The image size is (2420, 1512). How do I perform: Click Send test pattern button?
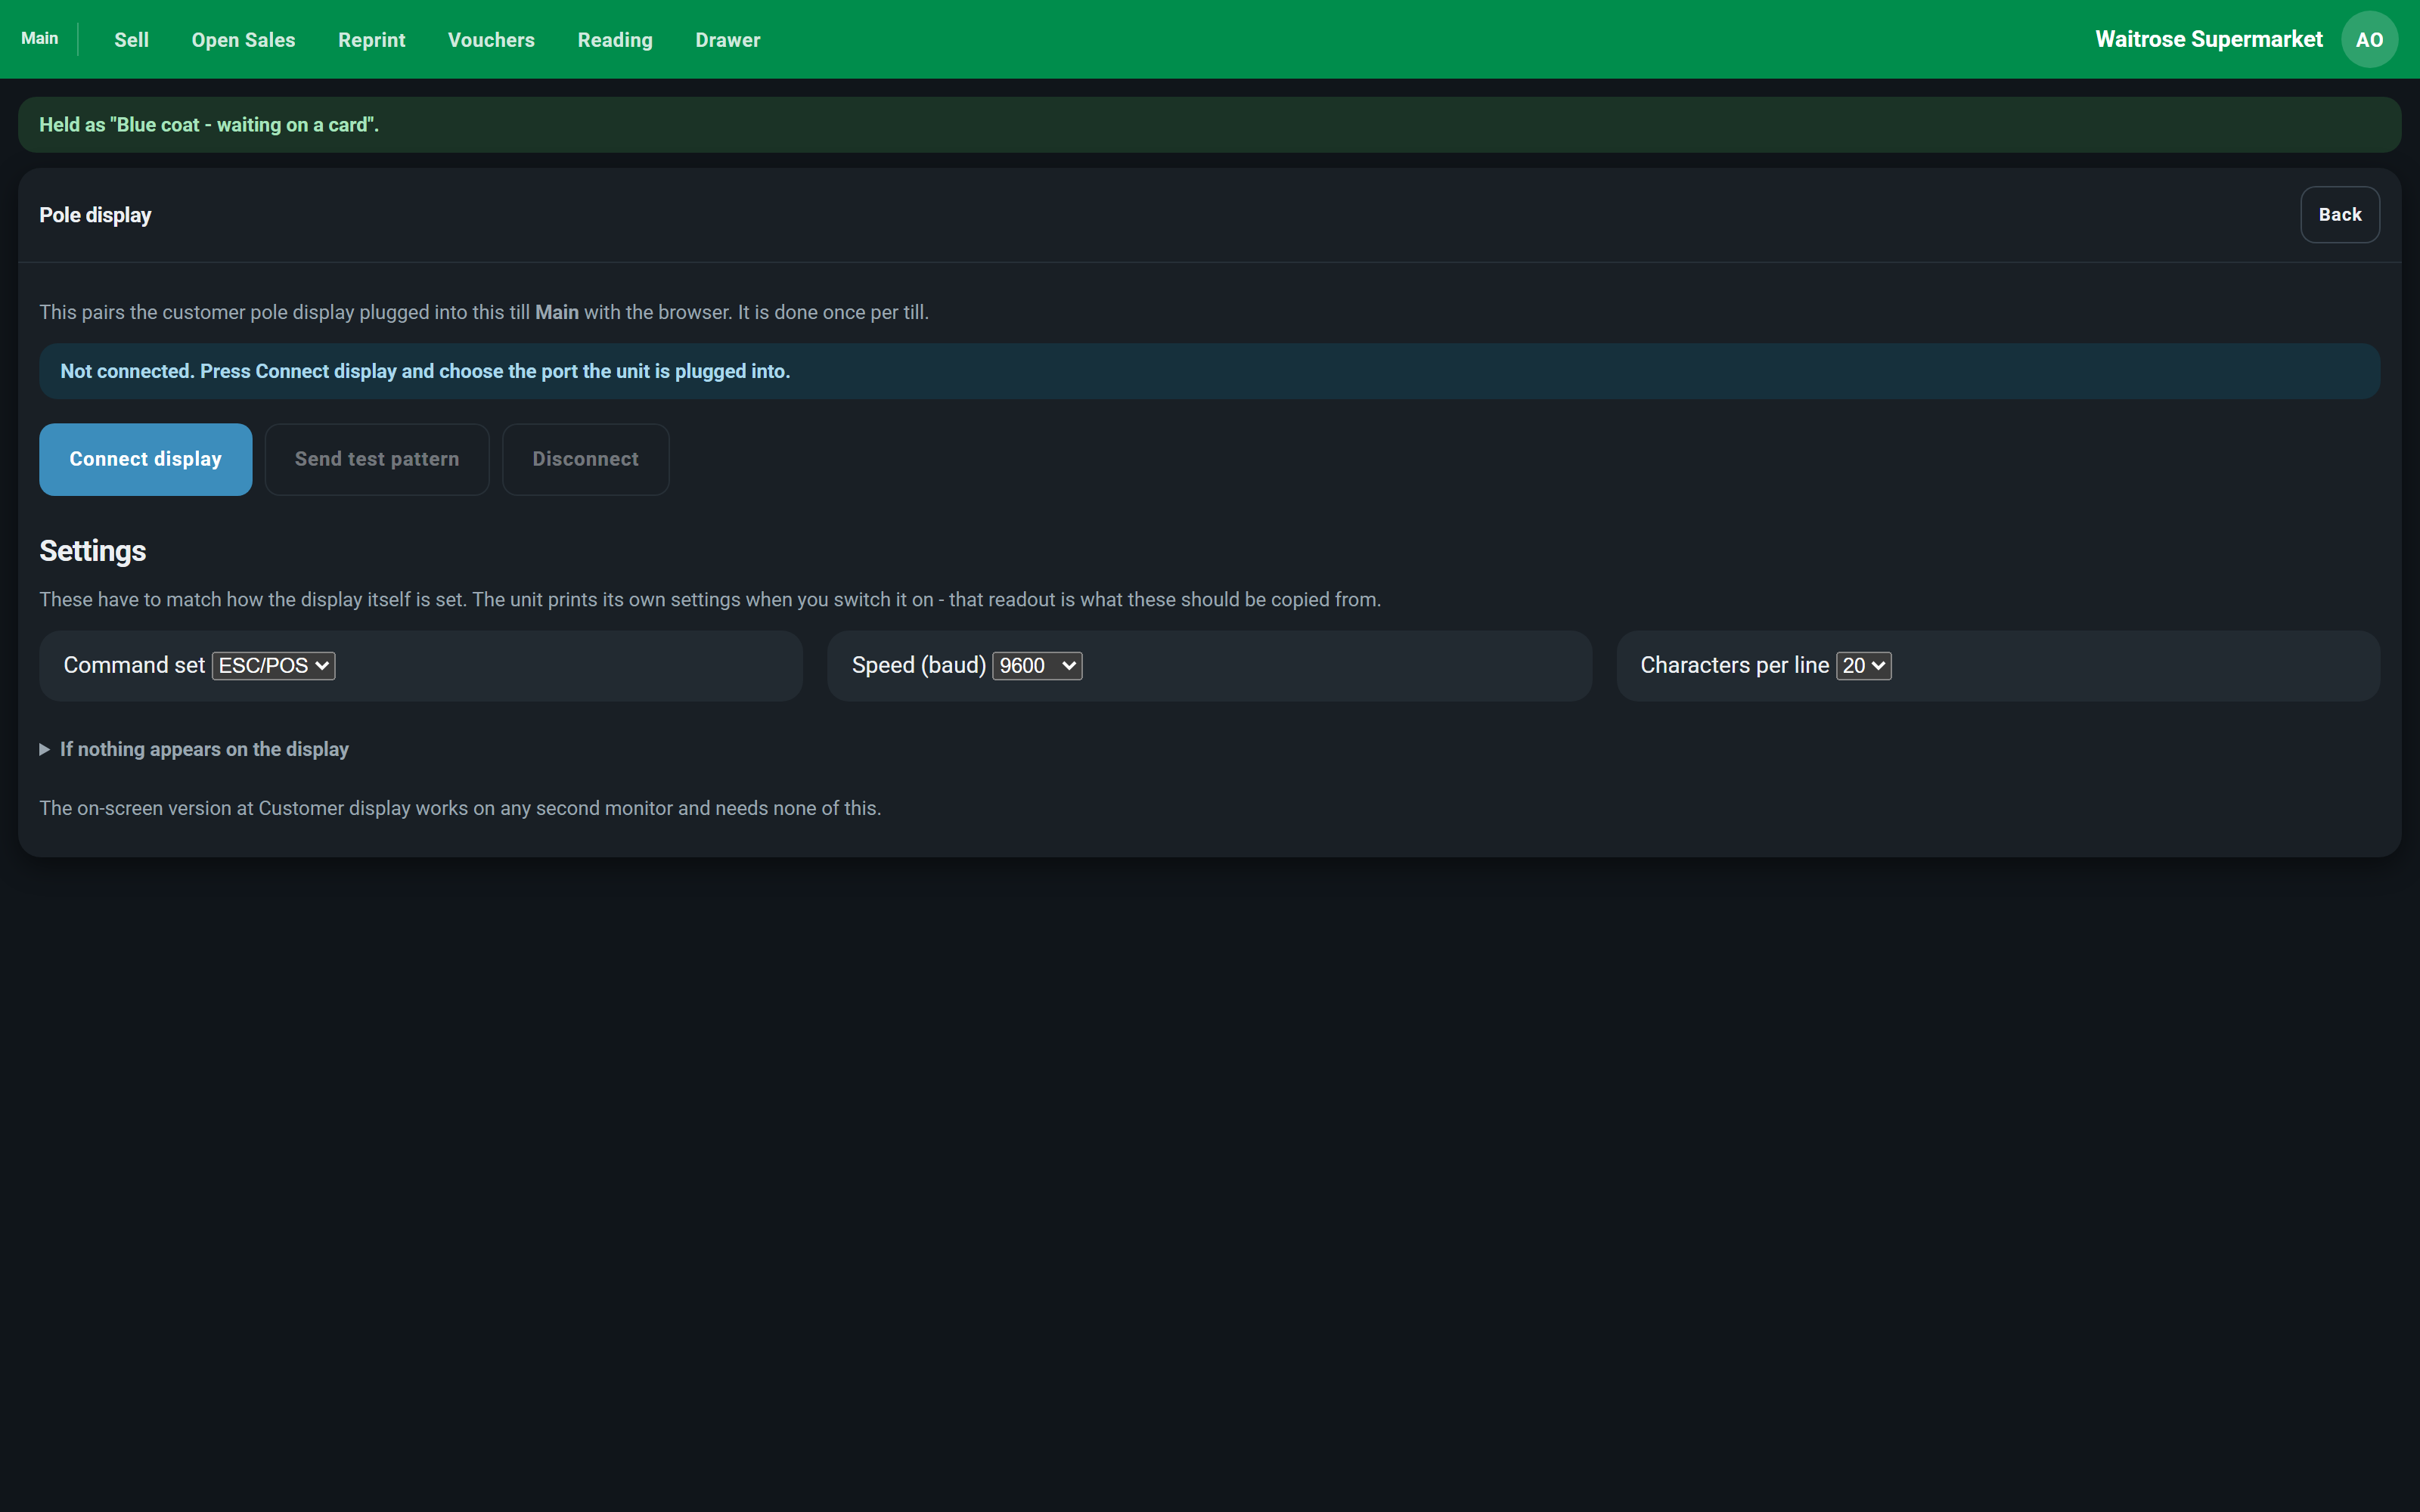[377, 459]
